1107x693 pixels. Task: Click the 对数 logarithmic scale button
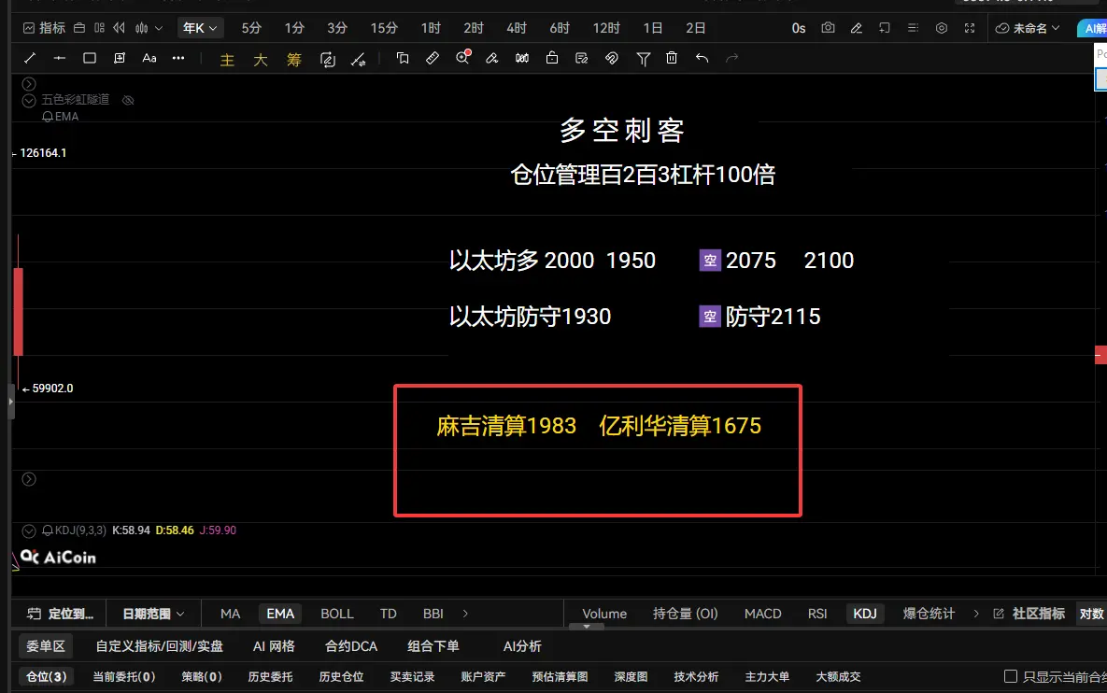pos(1091,614)
